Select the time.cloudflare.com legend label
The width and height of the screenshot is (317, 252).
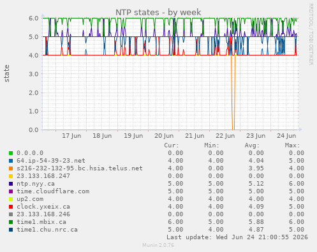click(53, 191)
